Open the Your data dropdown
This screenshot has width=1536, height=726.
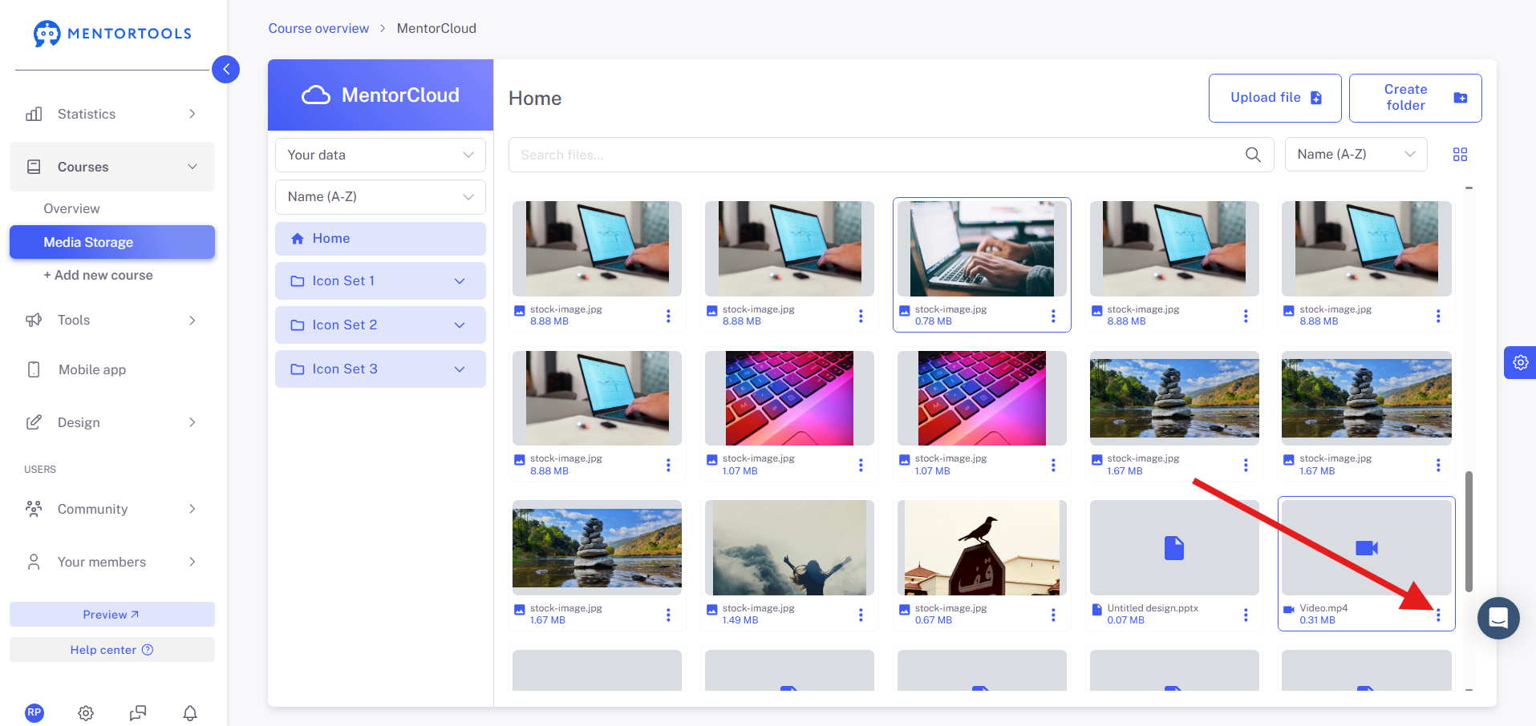point(380,155)
